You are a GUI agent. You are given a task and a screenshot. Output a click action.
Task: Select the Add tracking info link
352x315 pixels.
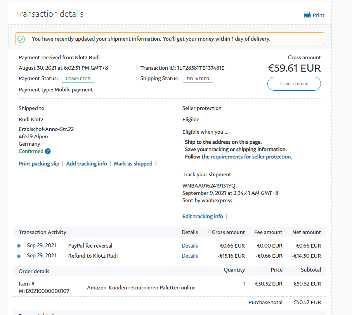coord(87,164)
